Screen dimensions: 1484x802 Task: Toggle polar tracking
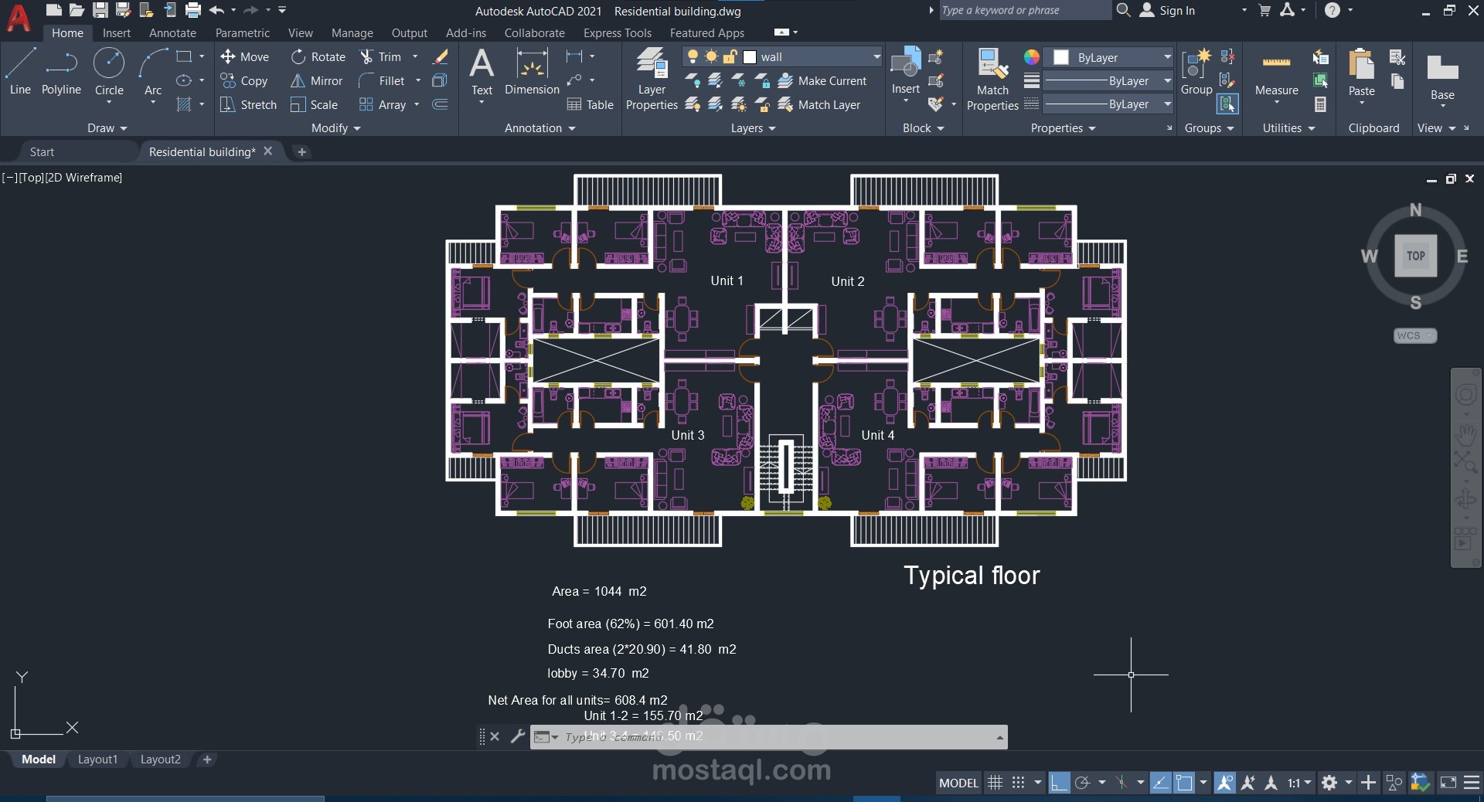tap(1082, 783)
